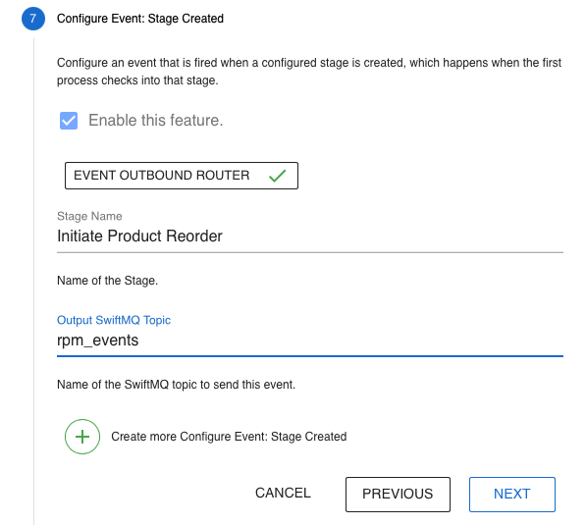Click the green checkmark inside Event Outbound Router
586x525 pixels.
pos(278,176)
